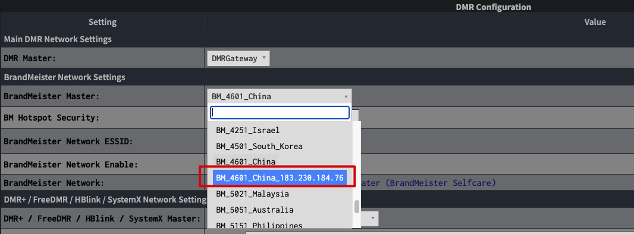Screen dimensions: 634x234
Task: Select BM_5151_Philippines from the list
Action: (259, 225)
